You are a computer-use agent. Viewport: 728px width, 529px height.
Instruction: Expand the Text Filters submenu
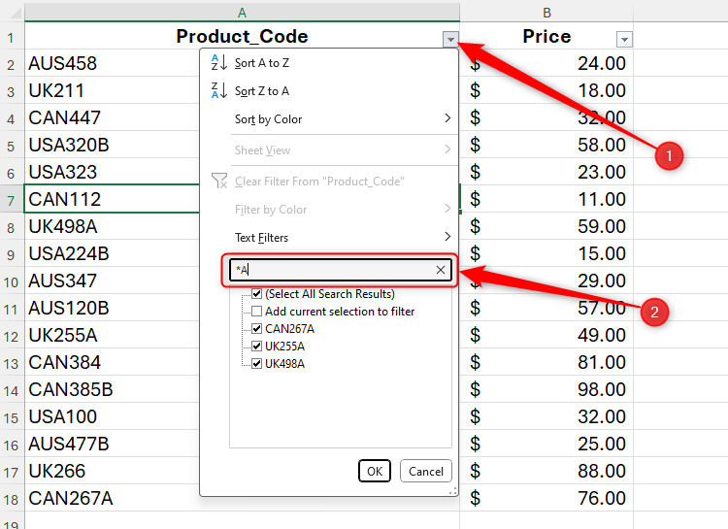pos(447,238)
